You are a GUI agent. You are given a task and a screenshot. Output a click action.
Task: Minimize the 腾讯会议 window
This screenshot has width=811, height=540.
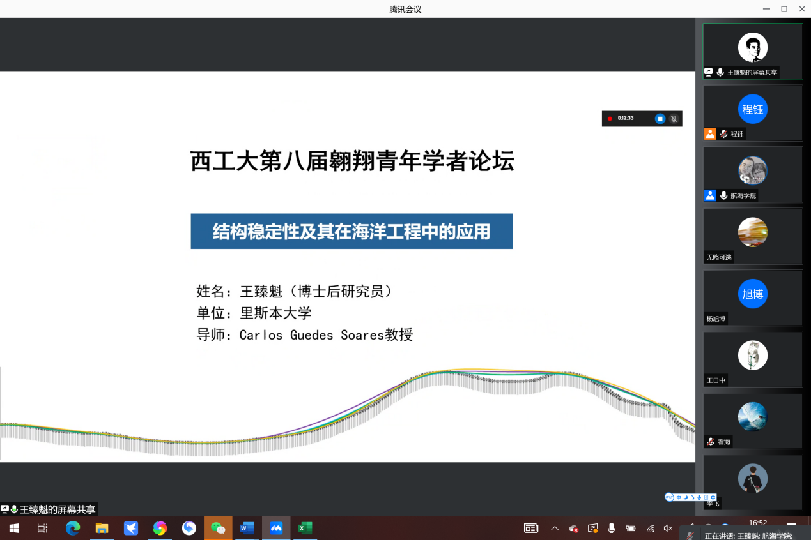(767, 9)
